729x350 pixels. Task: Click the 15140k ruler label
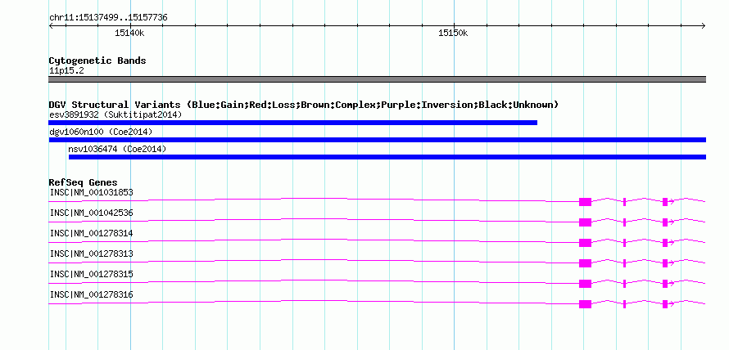129,33
